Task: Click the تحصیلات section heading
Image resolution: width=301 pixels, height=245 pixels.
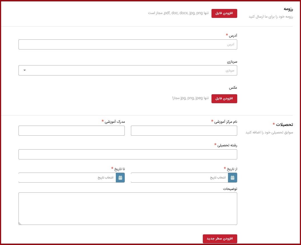Action: pyautogui.click(x=284, y=124)
